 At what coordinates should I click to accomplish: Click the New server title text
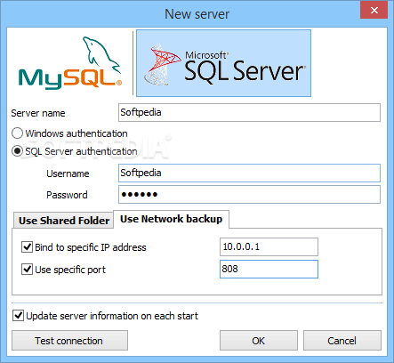coord(197,14)
